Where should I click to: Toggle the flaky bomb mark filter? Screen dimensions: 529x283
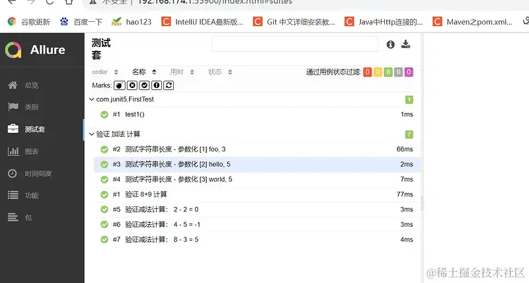(120, 85)
